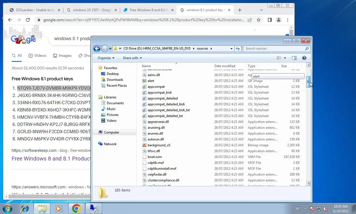Screen dimensions: 356x214
Task: Select appcompat_detailed_bidi_txt file
Action: coord(169,110)
